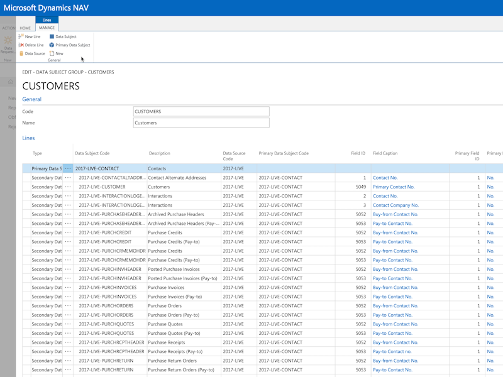Click the dimmed Data Request ribbon icon
This screenshot has height=377, width=503.
(8, 45)
